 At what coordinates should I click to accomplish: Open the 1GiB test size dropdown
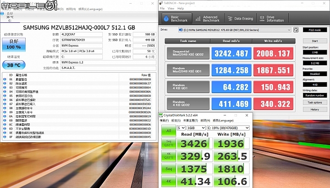pos(196,128)
